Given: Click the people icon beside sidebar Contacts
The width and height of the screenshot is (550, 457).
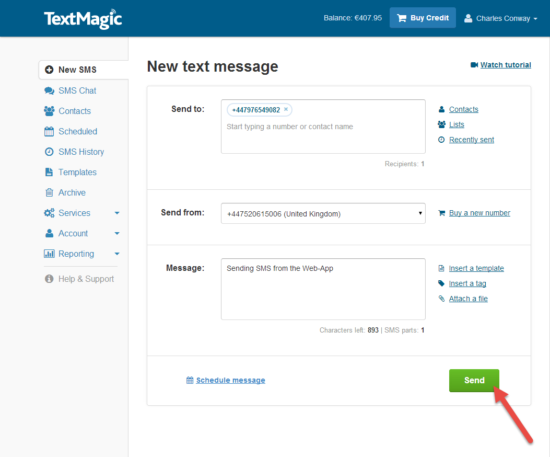Looking at the screenshot, I should [x=49, y=111].
